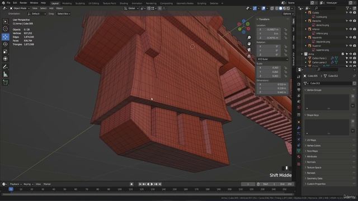
Task: Open the Playback menu in timeline
Action: point(16,184)
